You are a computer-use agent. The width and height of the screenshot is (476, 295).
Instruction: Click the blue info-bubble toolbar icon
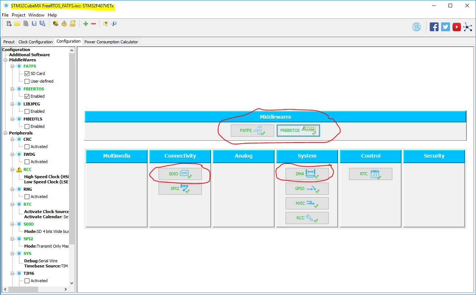point(114,24)
